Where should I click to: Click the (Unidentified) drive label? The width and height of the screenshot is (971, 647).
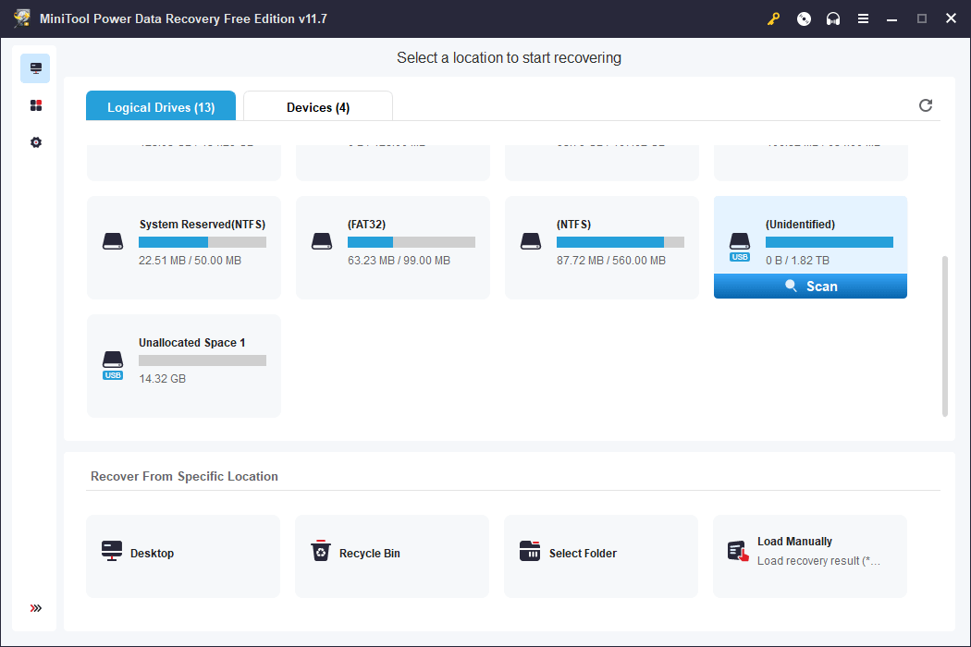[x=800, y=224]
